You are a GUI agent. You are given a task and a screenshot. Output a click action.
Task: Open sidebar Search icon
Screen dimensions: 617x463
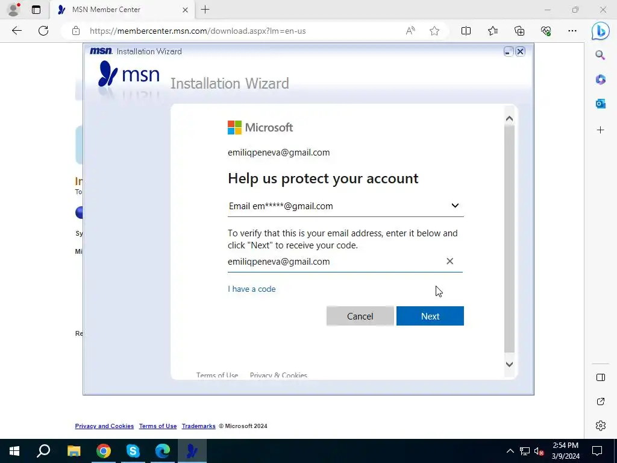coord(600,55)
